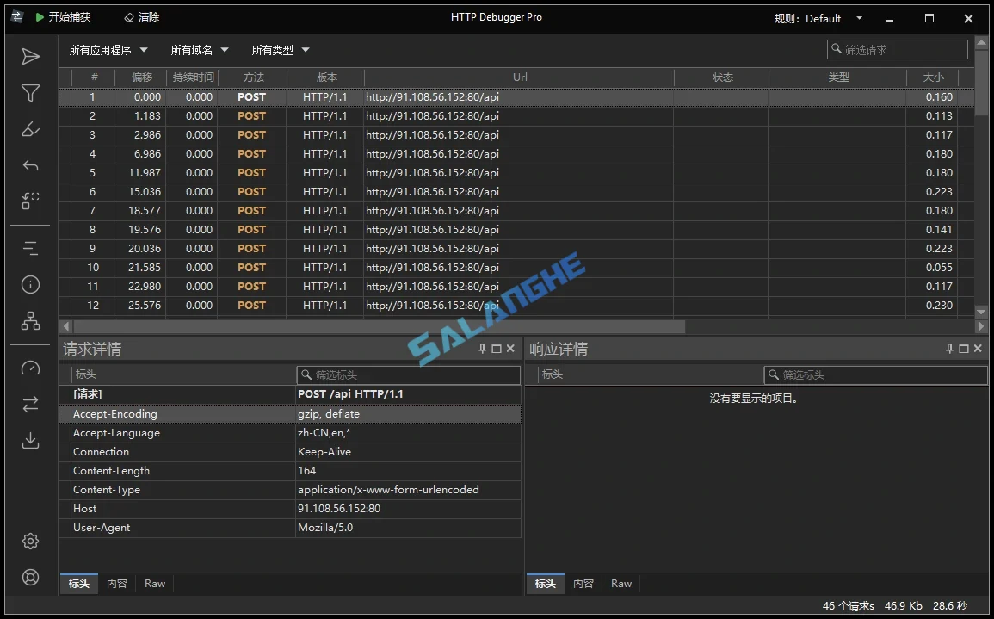Sort by 类型 column header
Viewport: 994px width, 619px height.
coord(838,77)
